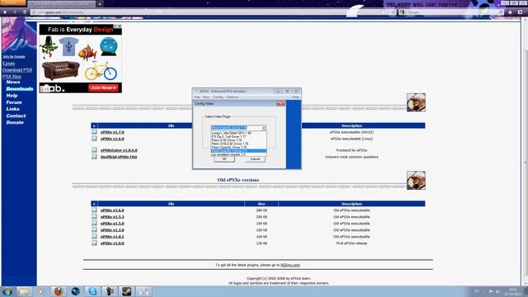Screen dimensions: 528x297
Task: Download ePSXe v1.7.0
Action: point(112,132)
